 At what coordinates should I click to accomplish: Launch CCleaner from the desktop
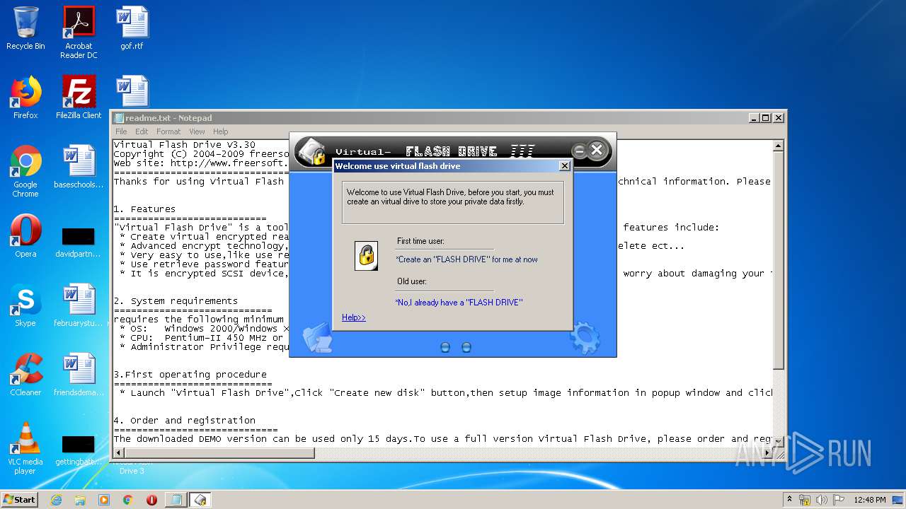[x=25, y=375]
